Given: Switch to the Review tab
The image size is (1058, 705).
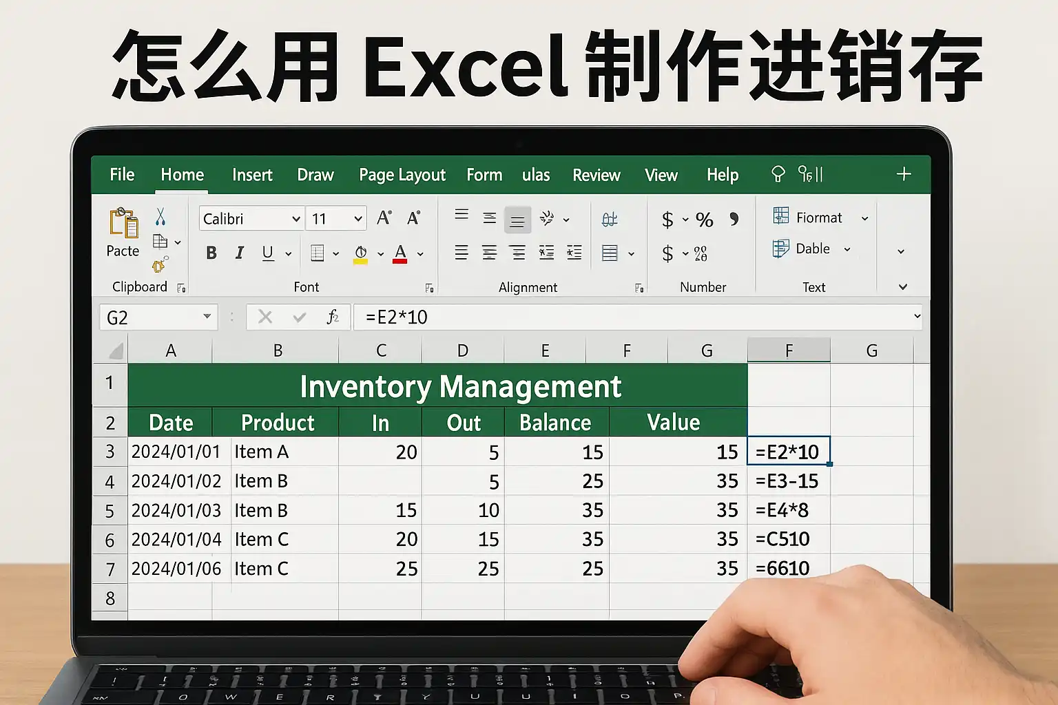Looking at the screenshot, I should pyautogui.click(x=597, y=175).
